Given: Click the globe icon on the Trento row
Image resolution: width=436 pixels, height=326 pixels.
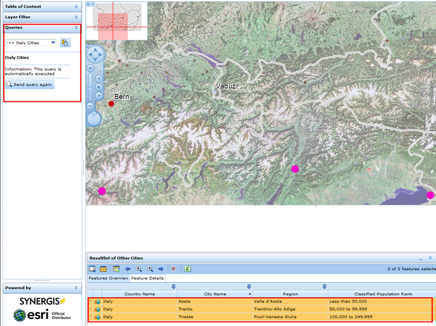Looking at the screenshot, I should [x=97, y=309].
